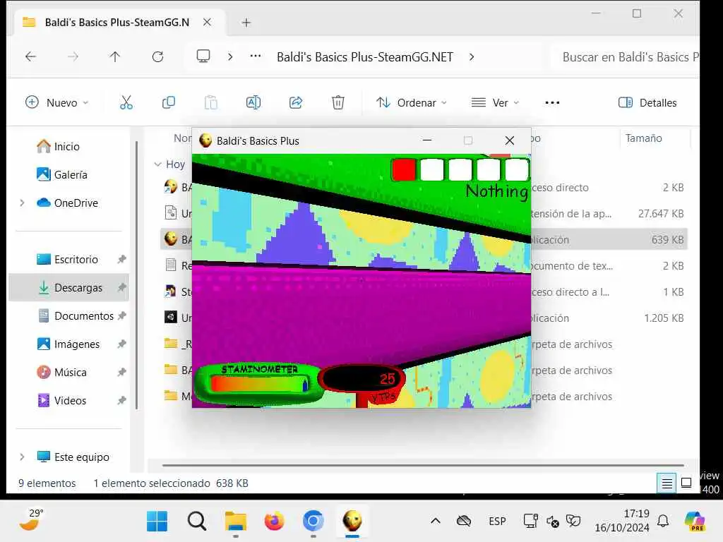
Task: Click the OneDrive tray cloud icon
Action: [463, 522]
